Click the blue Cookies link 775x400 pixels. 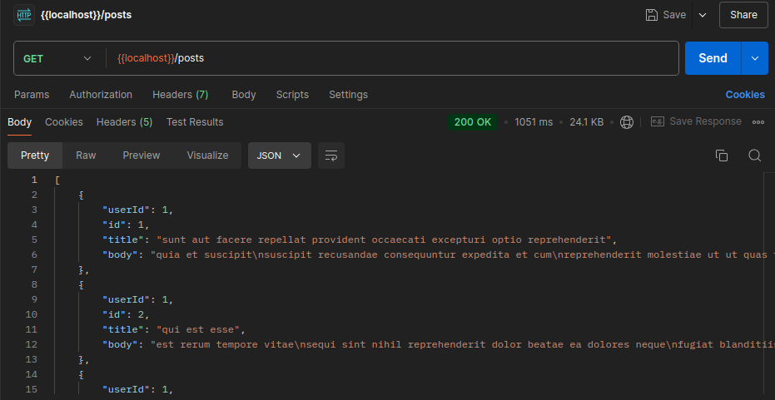[x=745, y=95]
